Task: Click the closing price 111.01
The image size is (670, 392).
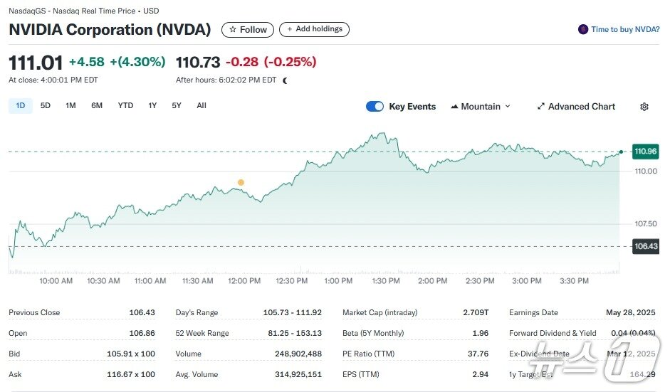Action: click(x=36, y=63)
